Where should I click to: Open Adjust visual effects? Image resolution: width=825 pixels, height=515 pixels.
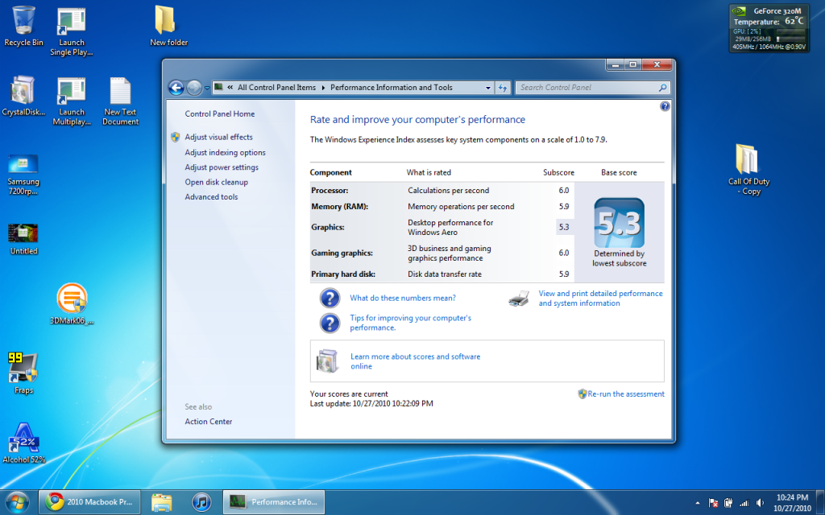pyautogui.click(x=218, y=137)
